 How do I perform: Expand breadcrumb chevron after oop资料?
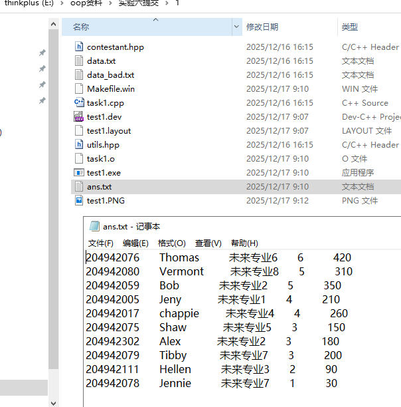tap(111, 3)
